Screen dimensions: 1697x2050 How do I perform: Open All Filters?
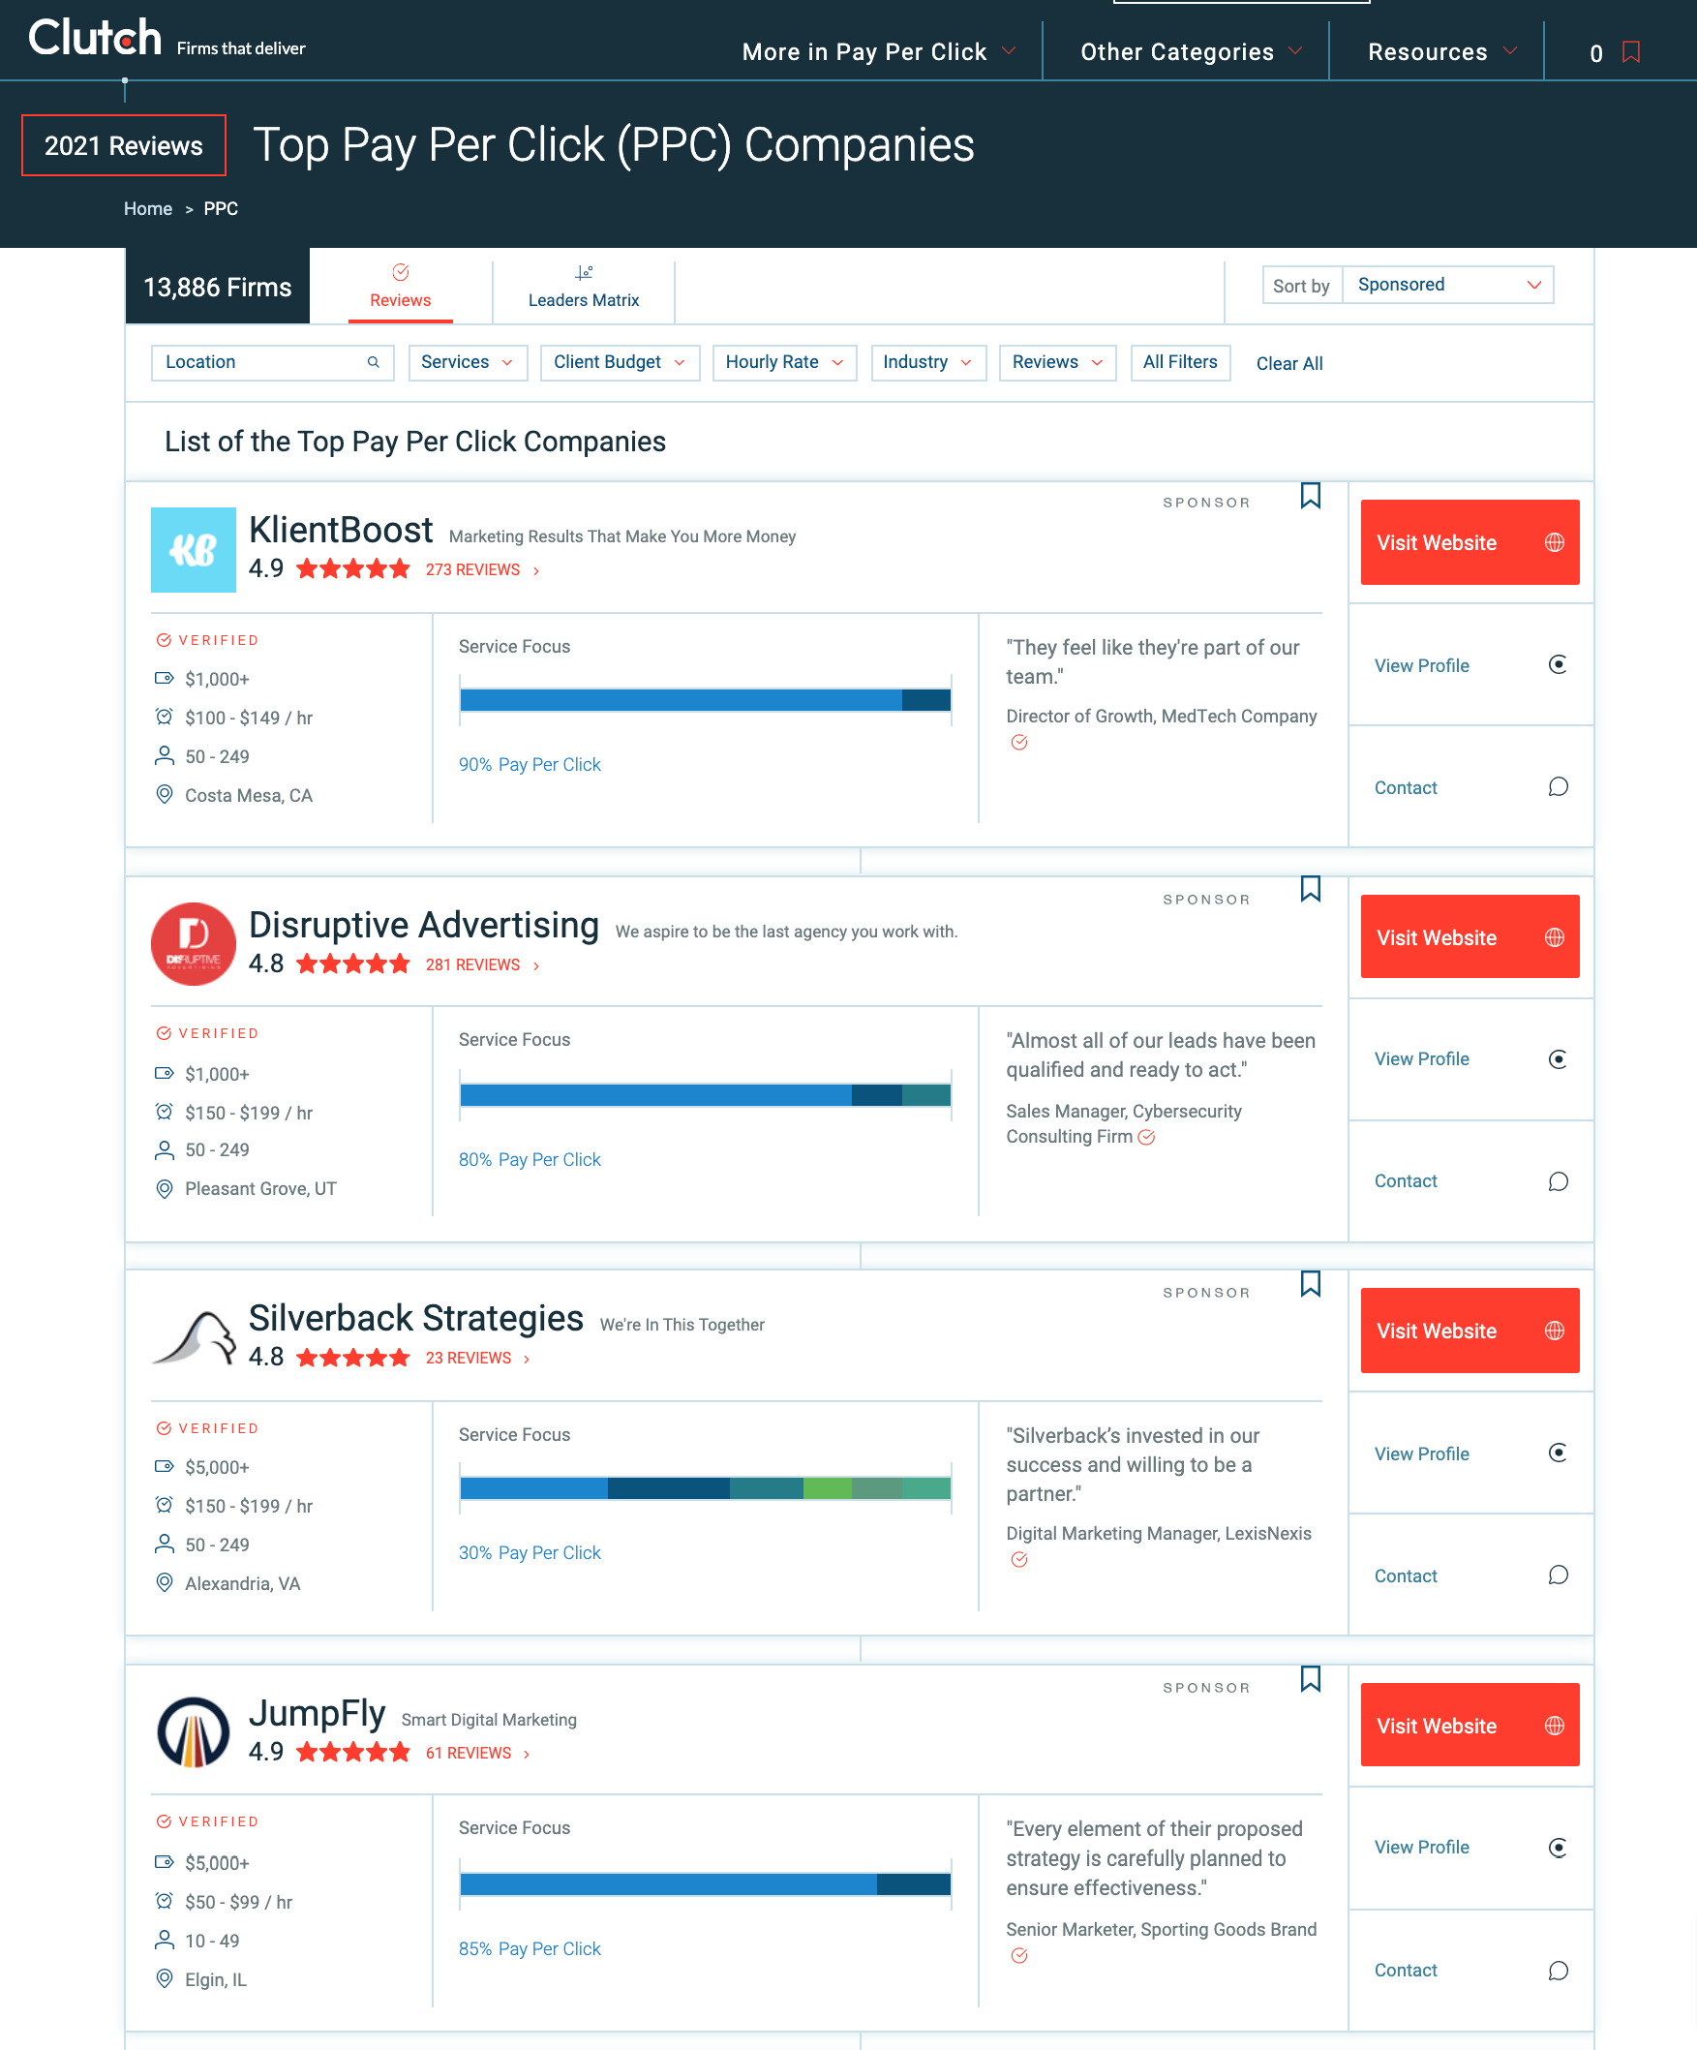coord(1180,362)
